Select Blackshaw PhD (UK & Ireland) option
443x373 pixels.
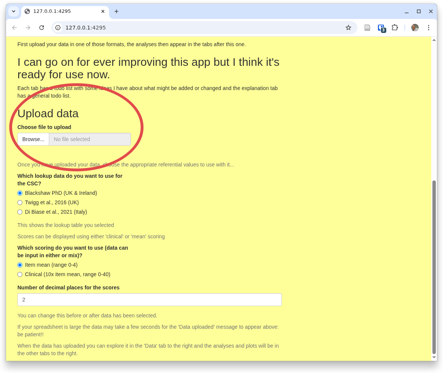tap(20, 193)
